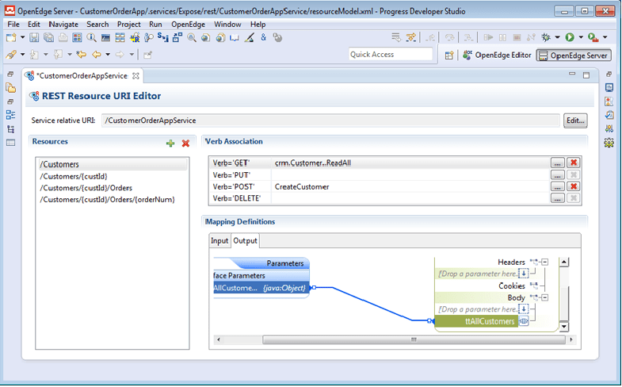This screenshot has height=387, width=622.
Task: Click the Print toolbar icon
Action: (x=63, y=38)
